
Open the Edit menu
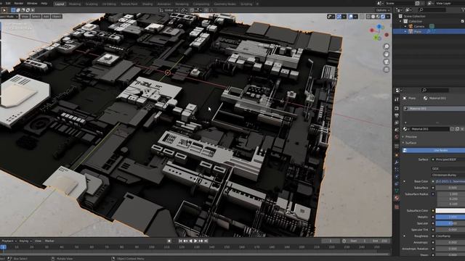(x=8, y=3)
